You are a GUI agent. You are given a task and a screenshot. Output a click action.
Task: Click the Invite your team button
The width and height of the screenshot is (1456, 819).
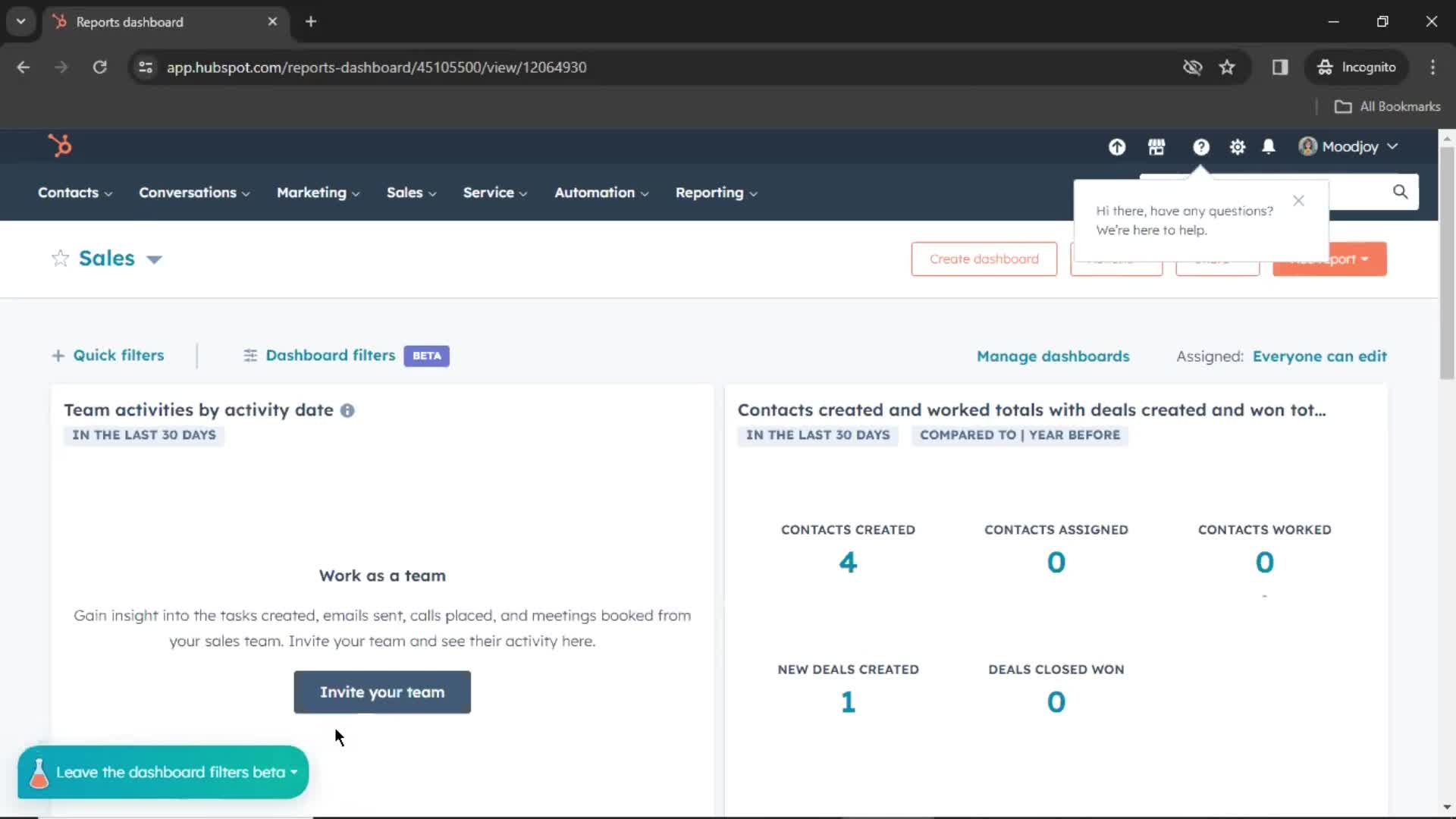tap(382, 692)
